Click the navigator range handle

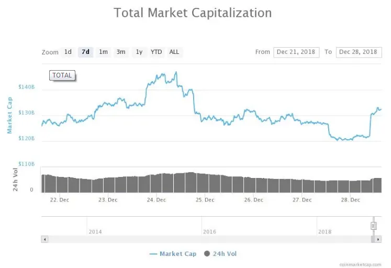click(x=373, y=226)
